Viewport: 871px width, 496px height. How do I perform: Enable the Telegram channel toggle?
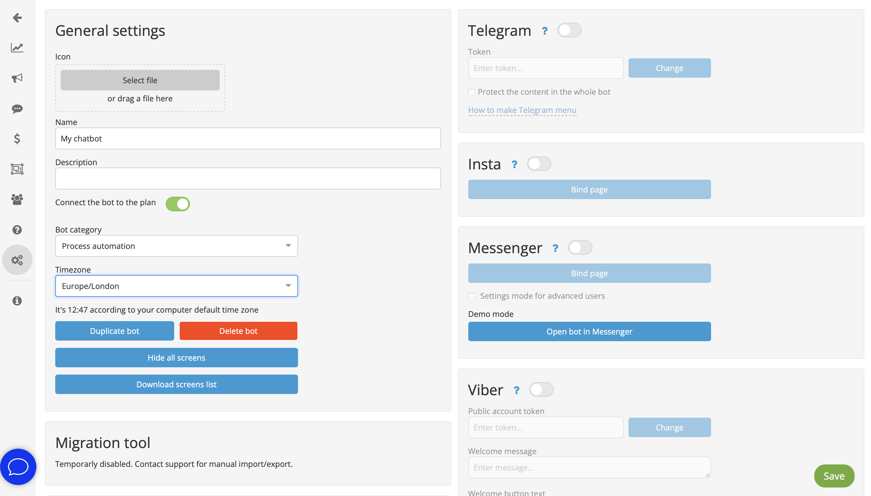click(x=569, y=30)
